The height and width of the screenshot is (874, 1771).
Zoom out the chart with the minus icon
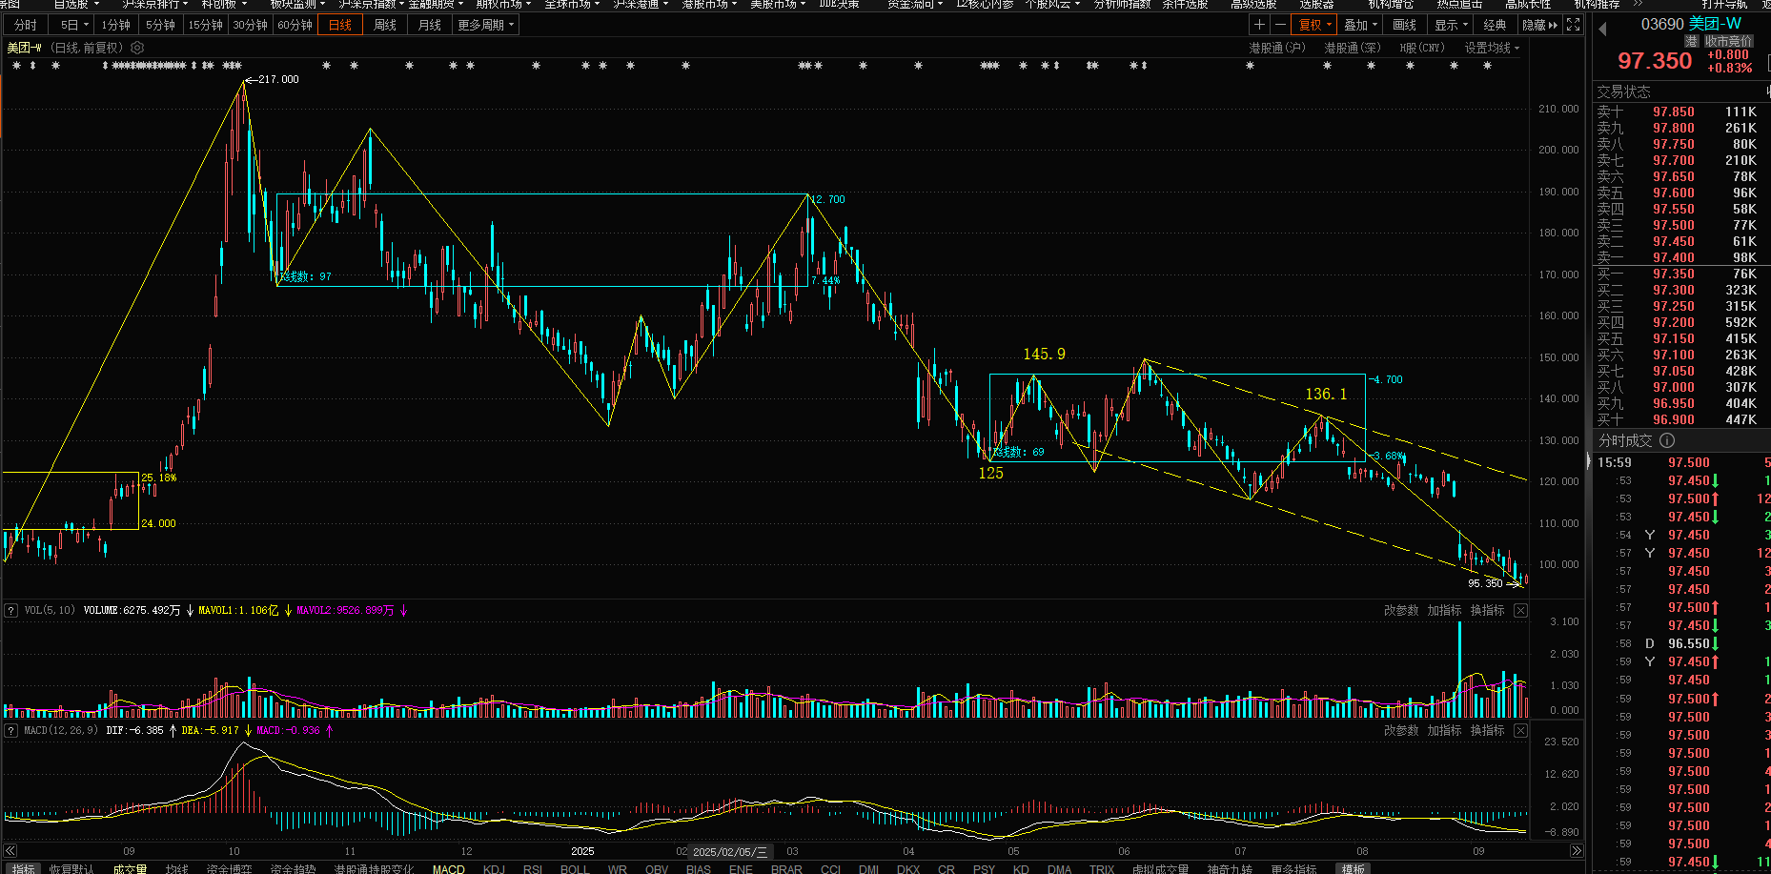[x=1280, y=25]
